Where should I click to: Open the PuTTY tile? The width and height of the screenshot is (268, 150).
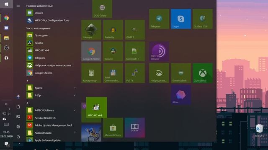(x=135, y=73)
